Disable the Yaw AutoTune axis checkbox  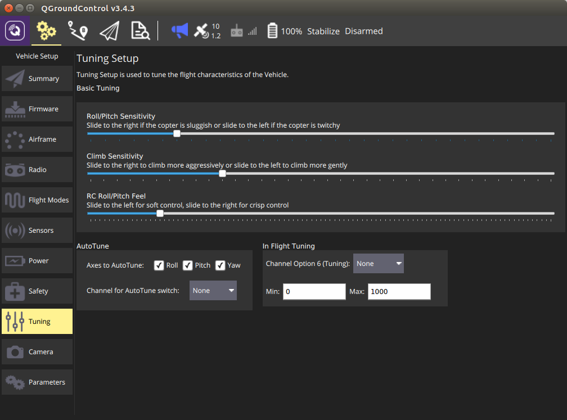[x=220, y=265]
